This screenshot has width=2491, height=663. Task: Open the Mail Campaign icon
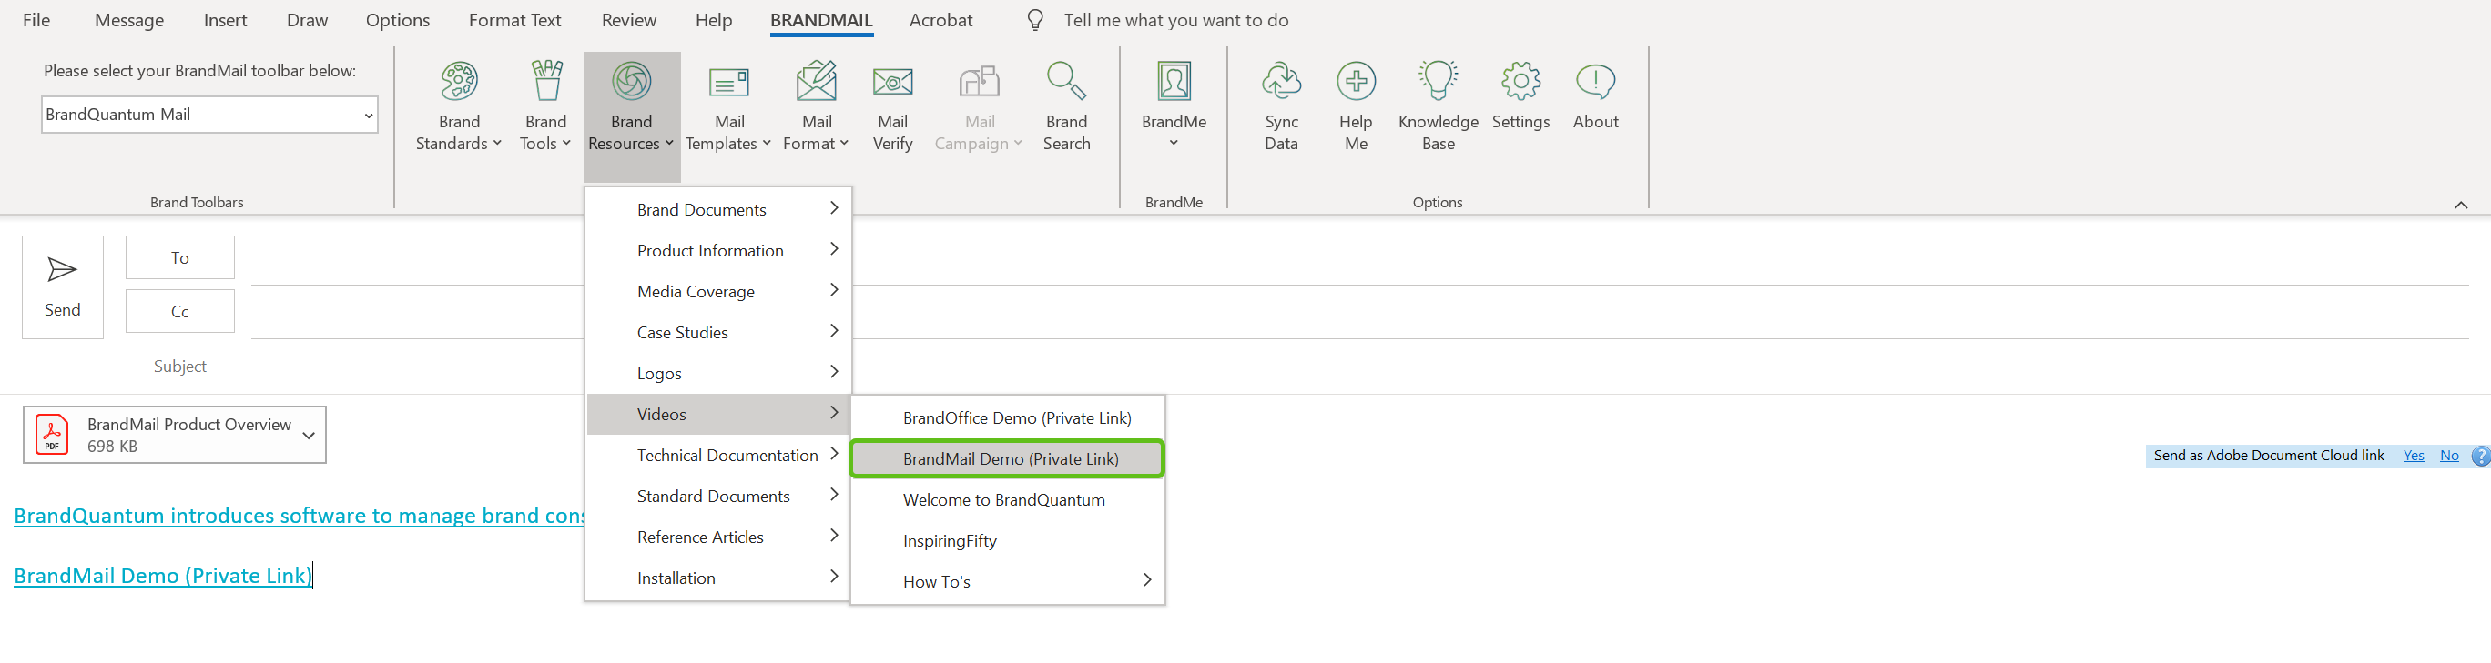click(980, 81)
